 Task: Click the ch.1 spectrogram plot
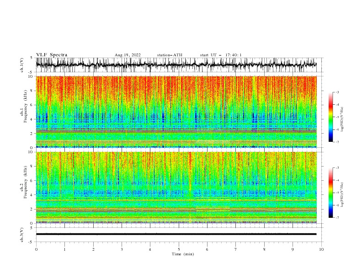pyautogui.click(x=176, y=112)
